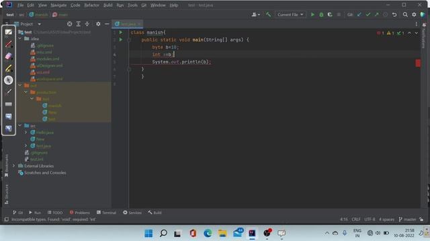Open Git branch master widget

tap(407, 219)
